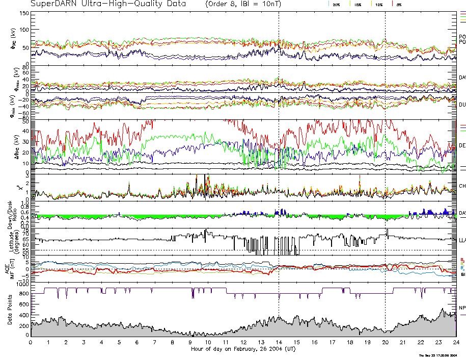The width and height of the screenshot is (466, 357).
Task: Click the ΔΦPC (kV) axis label
Action: [x=16, y=146]
